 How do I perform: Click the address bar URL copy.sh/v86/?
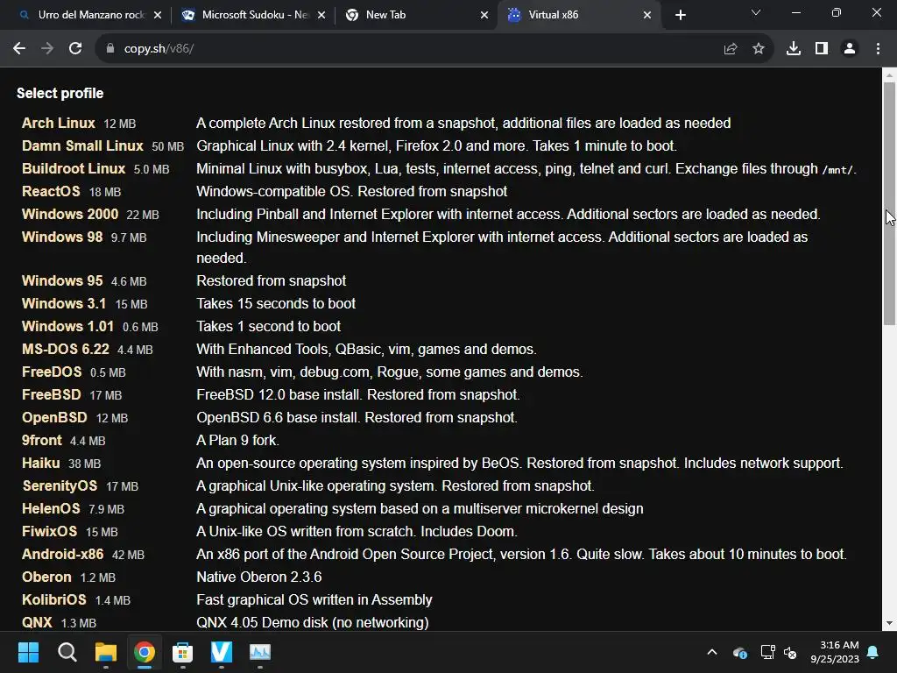click(x=159, y=49)
